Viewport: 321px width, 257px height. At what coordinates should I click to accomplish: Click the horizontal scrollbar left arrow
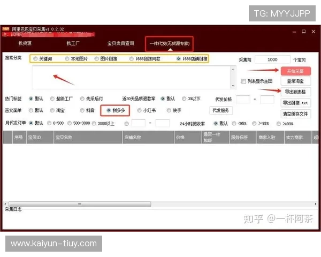[x=5, y=204]
